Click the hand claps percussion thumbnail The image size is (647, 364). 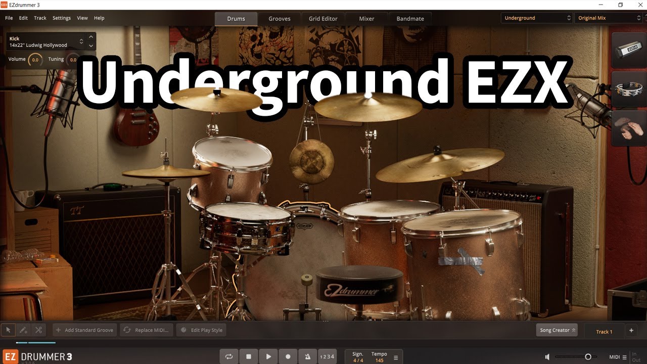629,129
